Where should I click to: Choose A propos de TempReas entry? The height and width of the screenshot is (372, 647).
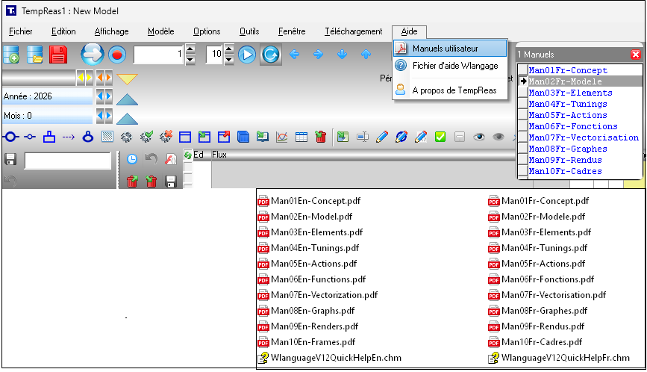coord(450,90)
